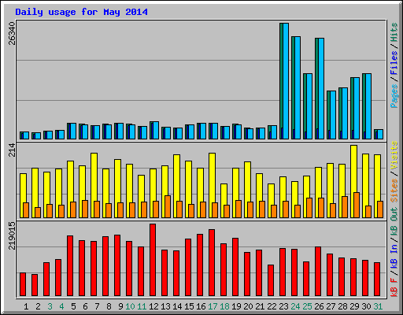Click the blue hits bar for day 31
Viewport: 403px width, 315px height.
click(380, 135)
